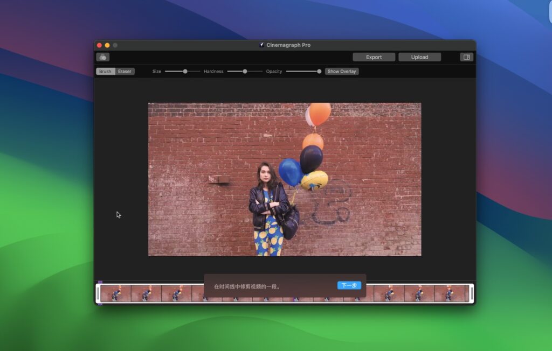
Task: Click the Export button
Action: click(374, 57)
